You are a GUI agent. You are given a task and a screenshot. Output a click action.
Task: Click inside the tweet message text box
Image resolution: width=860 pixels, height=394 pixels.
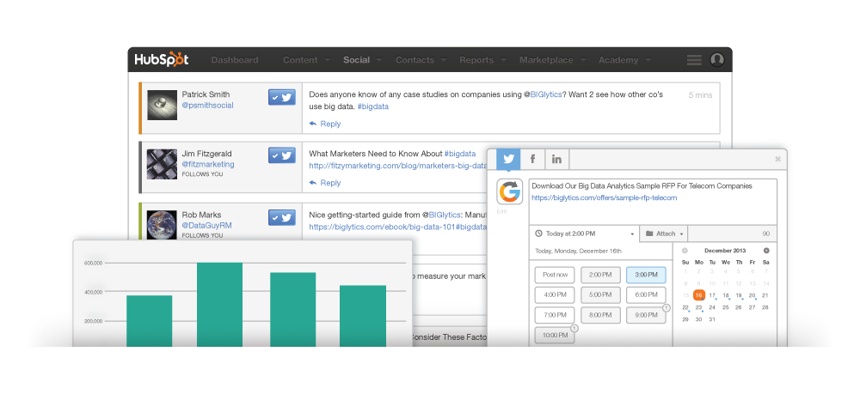(x=653, y=201)
